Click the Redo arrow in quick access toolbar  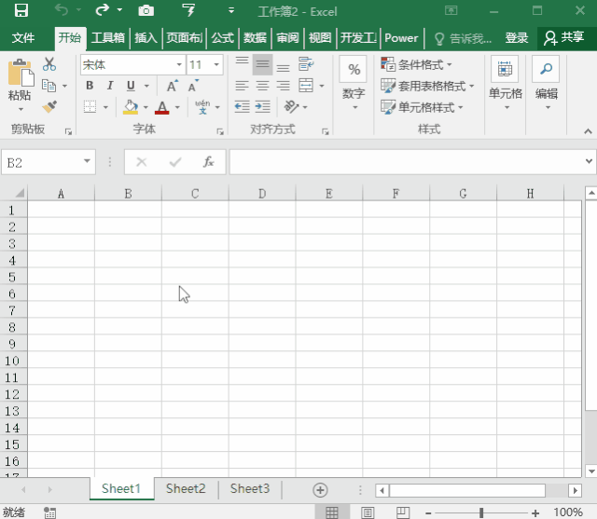[x=102, y=10]
